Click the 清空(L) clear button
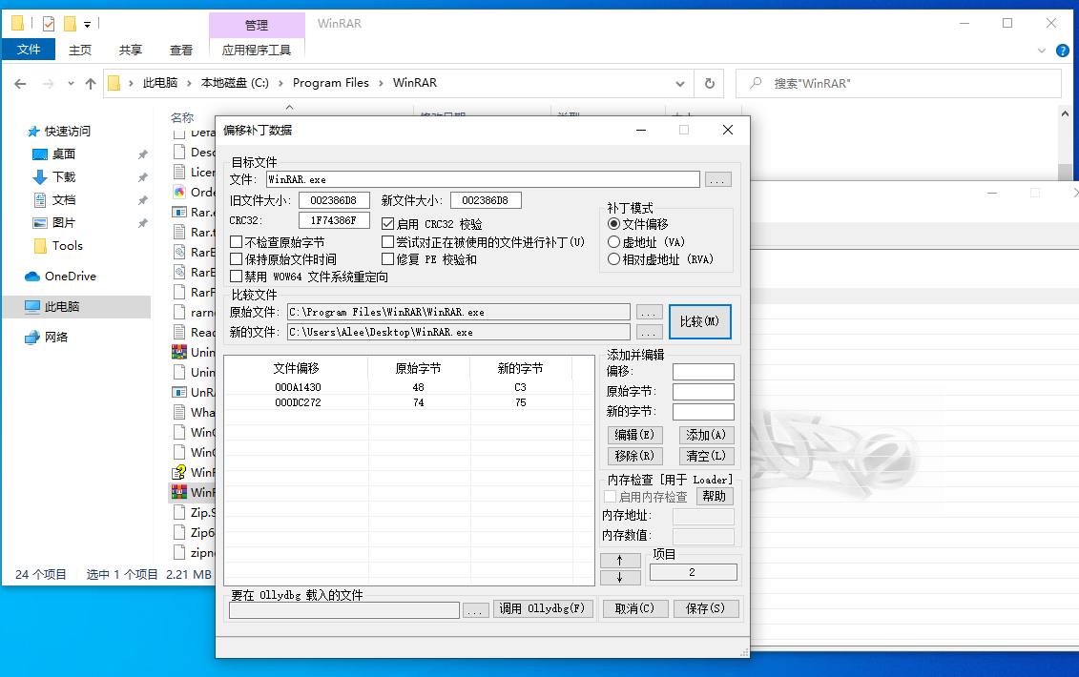Screen dimensions: 1079x677 coord(706,456)
